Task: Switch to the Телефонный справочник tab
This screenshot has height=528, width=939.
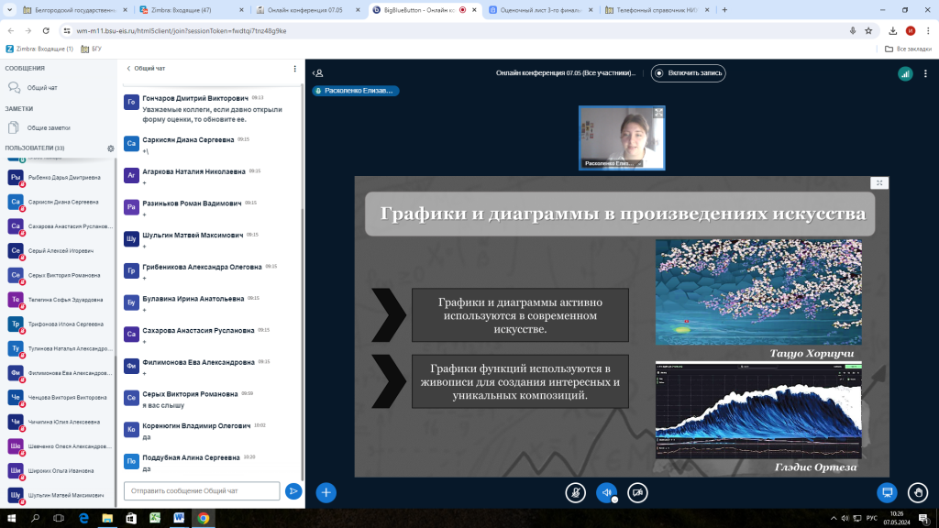Action: click(657, 10)
